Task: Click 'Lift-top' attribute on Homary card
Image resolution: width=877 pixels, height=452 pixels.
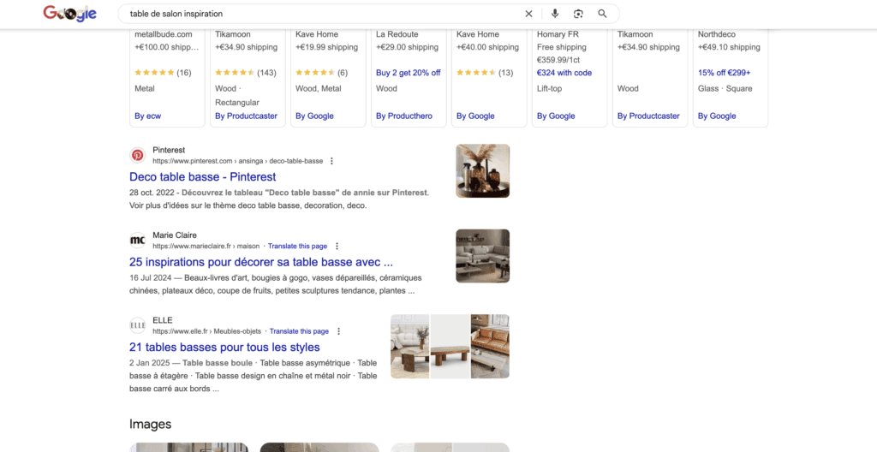Action: [x=549, y=88]
